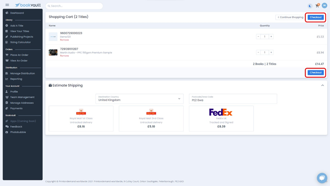Image resolution: width=330 pixels, height=186 pixels.
Task: Click the Photobubble camera icon
Action: (x=7, y=132)
